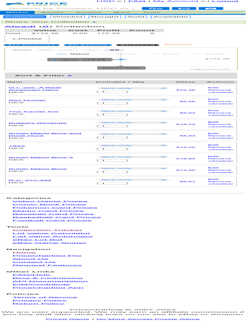Open the FAQ link in header
Screen dimensions: 246x329
coord(137,1)
